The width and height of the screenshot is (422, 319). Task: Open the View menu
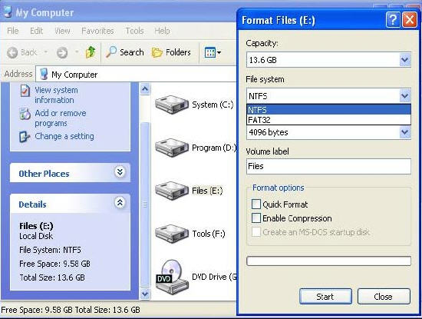point(62,31)
